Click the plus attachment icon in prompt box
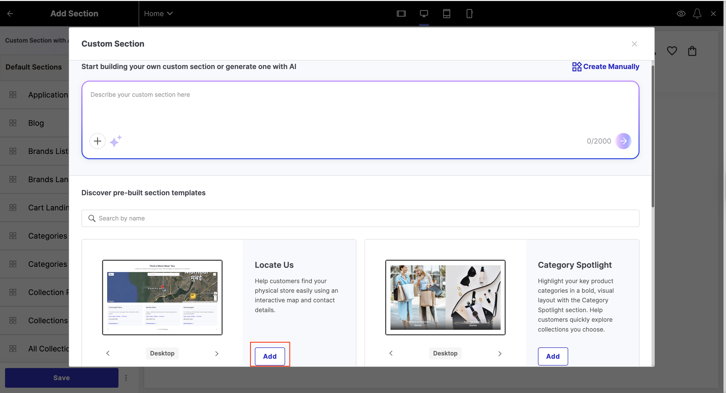Screen dimensions: 726x393 coord(98,141)
